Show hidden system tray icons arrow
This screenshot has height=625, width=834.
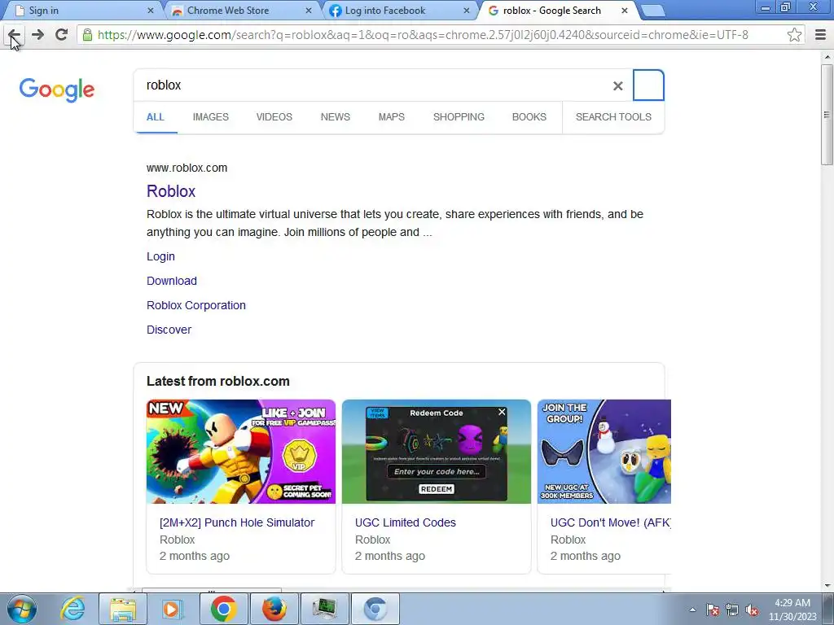(x=692, y=610)
